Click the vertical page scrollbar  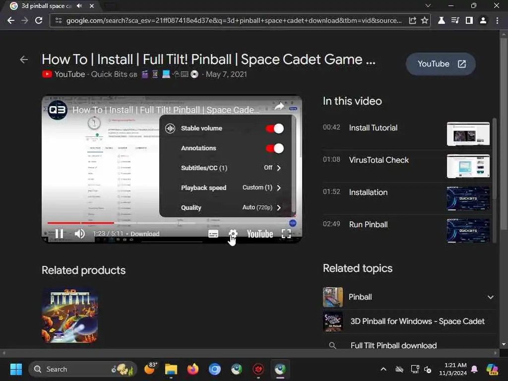click(504, 133)
